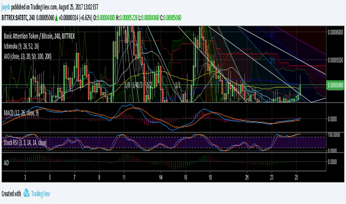
Task: Click the BITTREX:BATBTC symbol label
Action: [14, 18]
